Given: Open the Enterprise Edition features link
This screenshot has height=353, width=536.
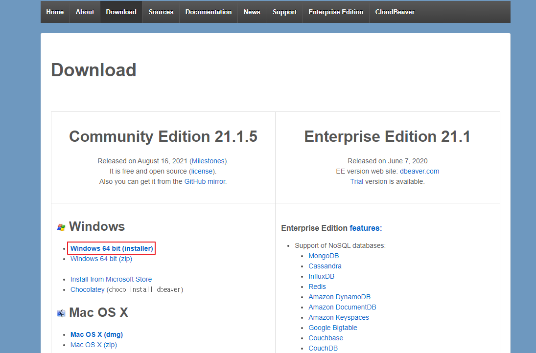Looking at the screenshot, I should click(366, 228).
